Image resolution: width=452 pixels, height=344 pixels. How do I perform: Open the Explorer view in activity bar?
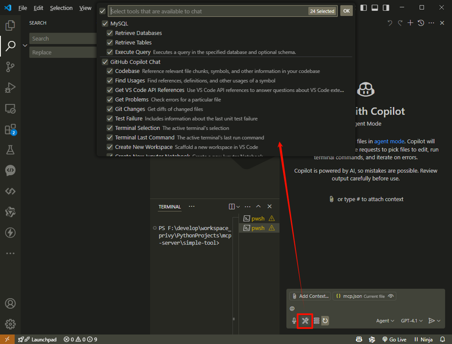(10, 26)
